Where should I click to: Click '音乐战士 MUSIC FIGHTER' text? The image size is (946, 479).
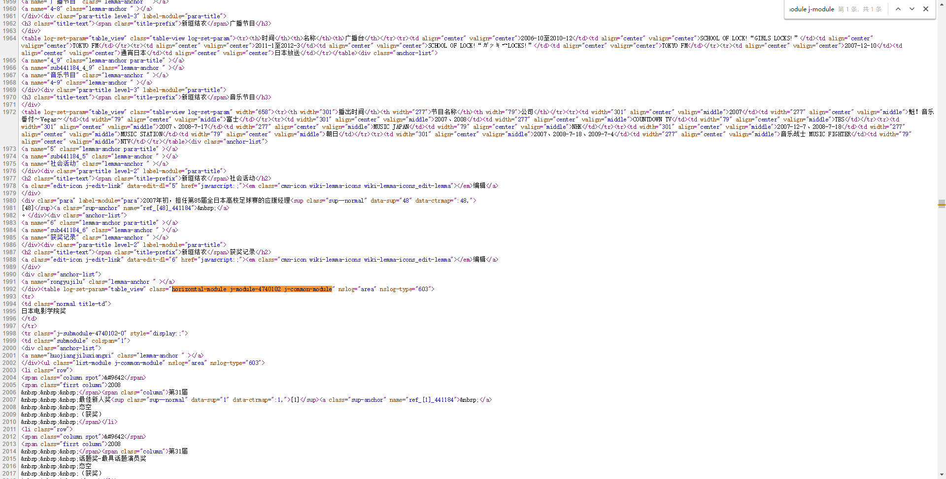[x=815, y=134]
